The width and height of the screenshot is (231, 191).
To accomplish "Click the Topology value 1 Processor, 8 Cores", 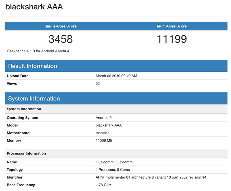I will [x=113, y=170].
